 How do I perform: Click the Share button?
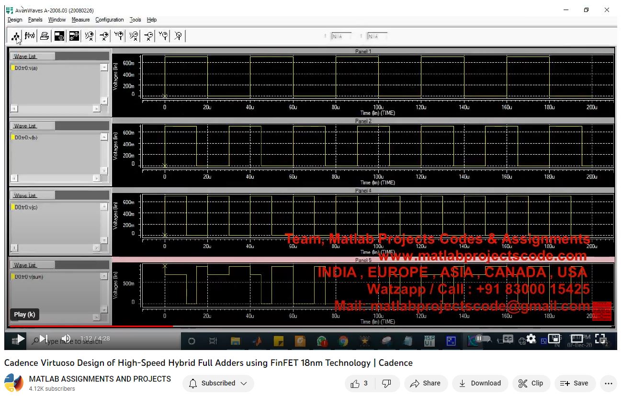click(425, 383)
